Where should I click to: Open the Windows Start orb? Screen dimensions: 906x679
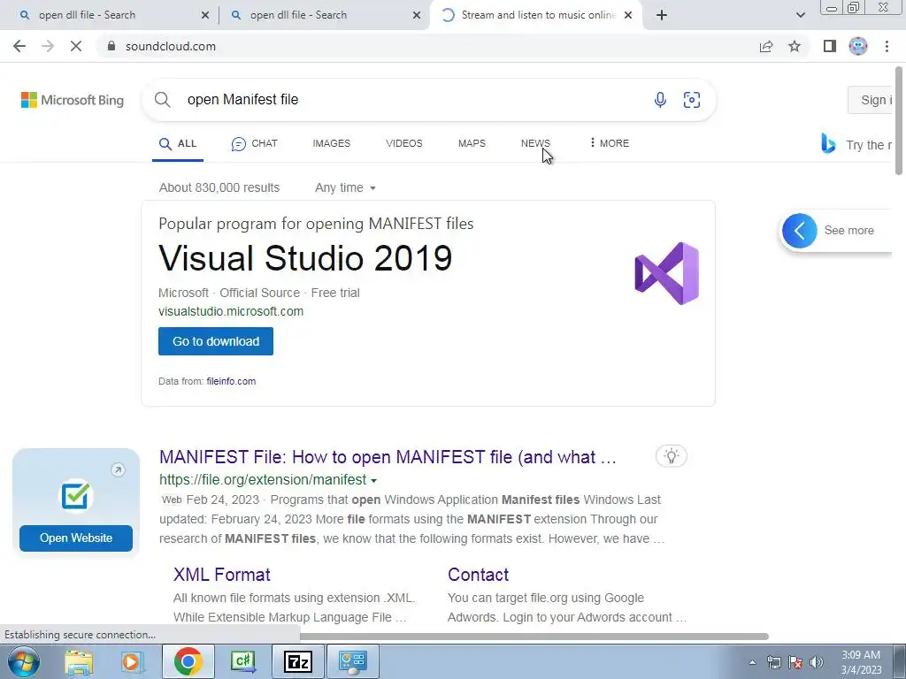pyautogui.click(x=23, y=661)
